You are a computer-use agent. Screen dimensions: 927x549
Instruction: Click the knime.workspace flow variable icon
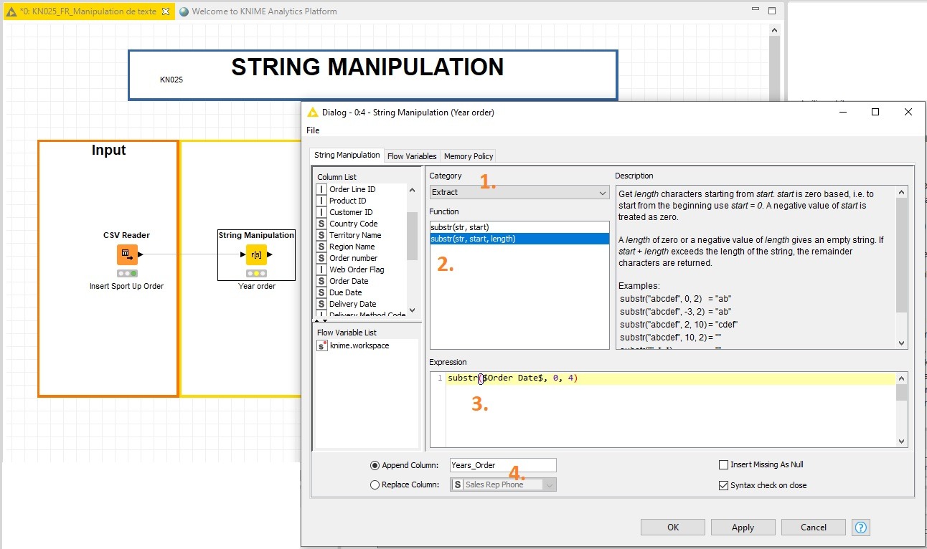click(322, 345)
